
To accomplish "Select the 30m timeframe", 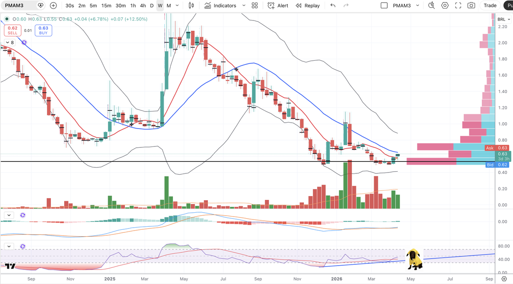I will (x=120, y=6).
